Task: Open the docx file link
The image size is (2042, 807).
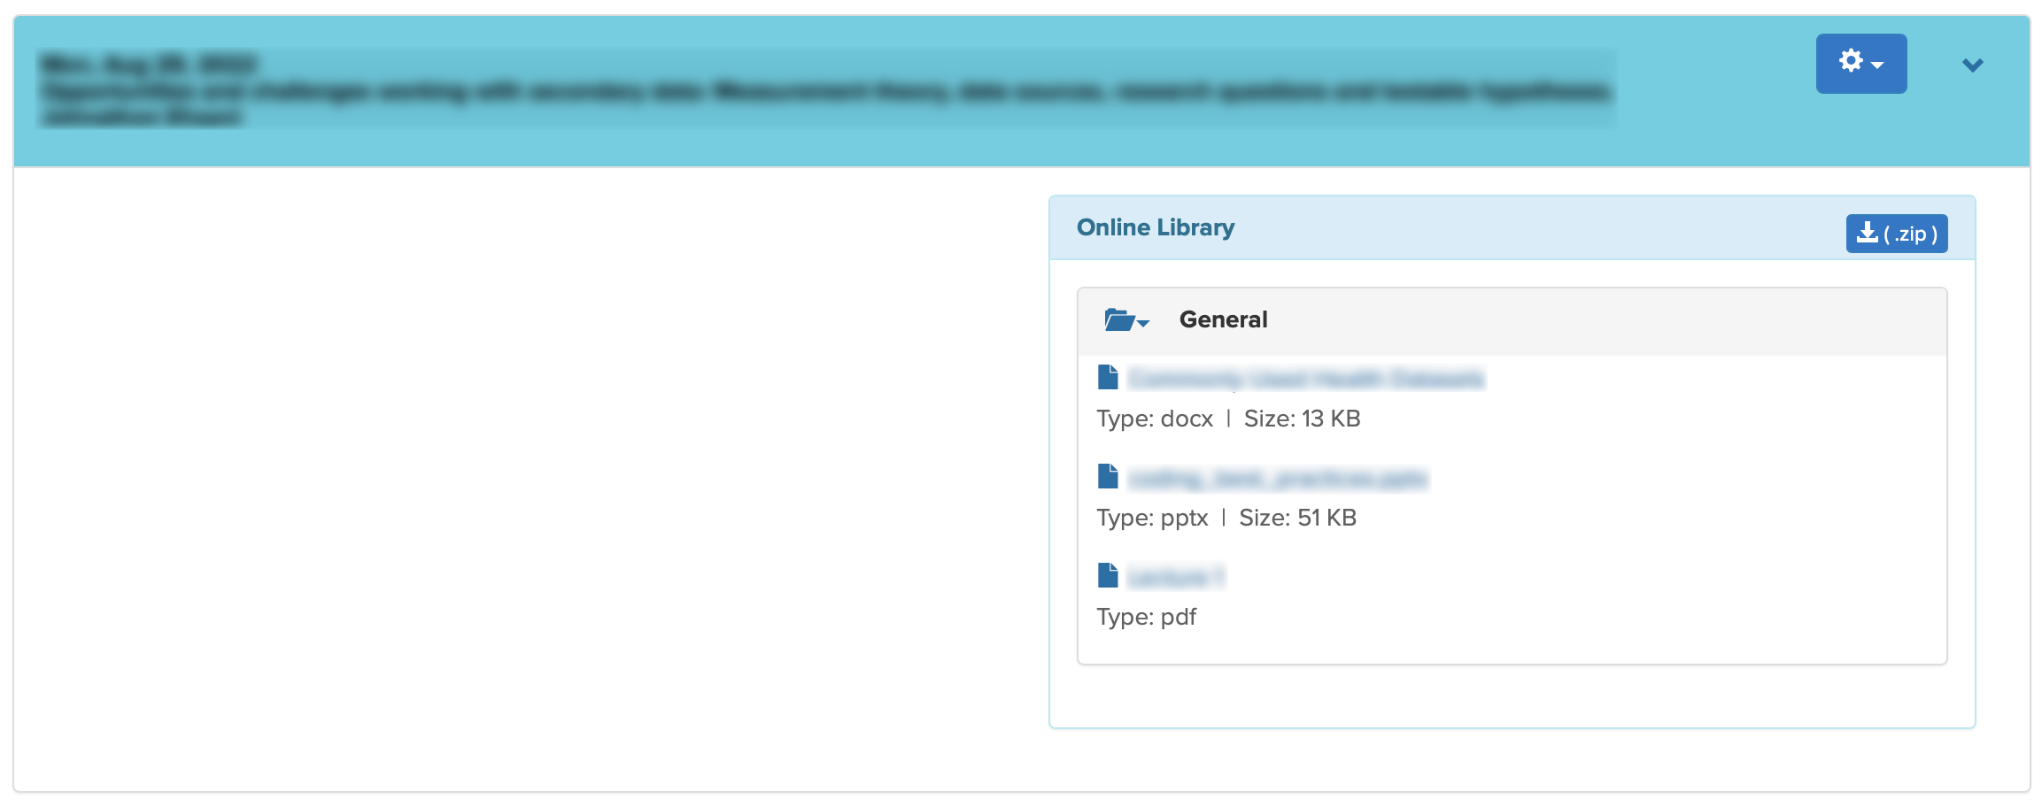Action: pyautogui.click(x=1306, y=379)
